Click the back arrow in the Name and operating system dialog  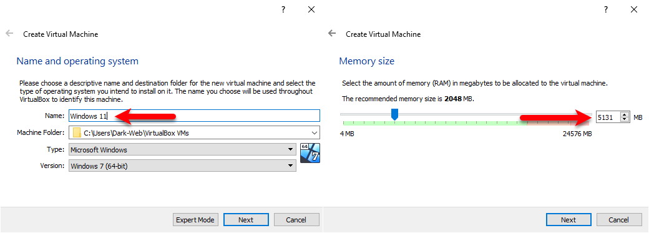click(9, 34)
